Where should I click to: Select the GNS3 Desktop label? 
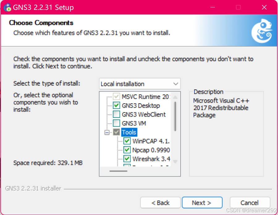pos(141,106)
